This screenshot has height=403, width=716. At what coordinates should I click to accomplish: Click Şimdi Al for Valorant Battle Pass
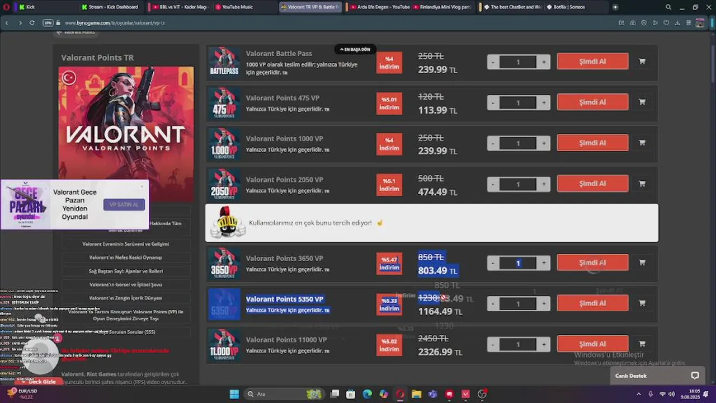point(592,62)
